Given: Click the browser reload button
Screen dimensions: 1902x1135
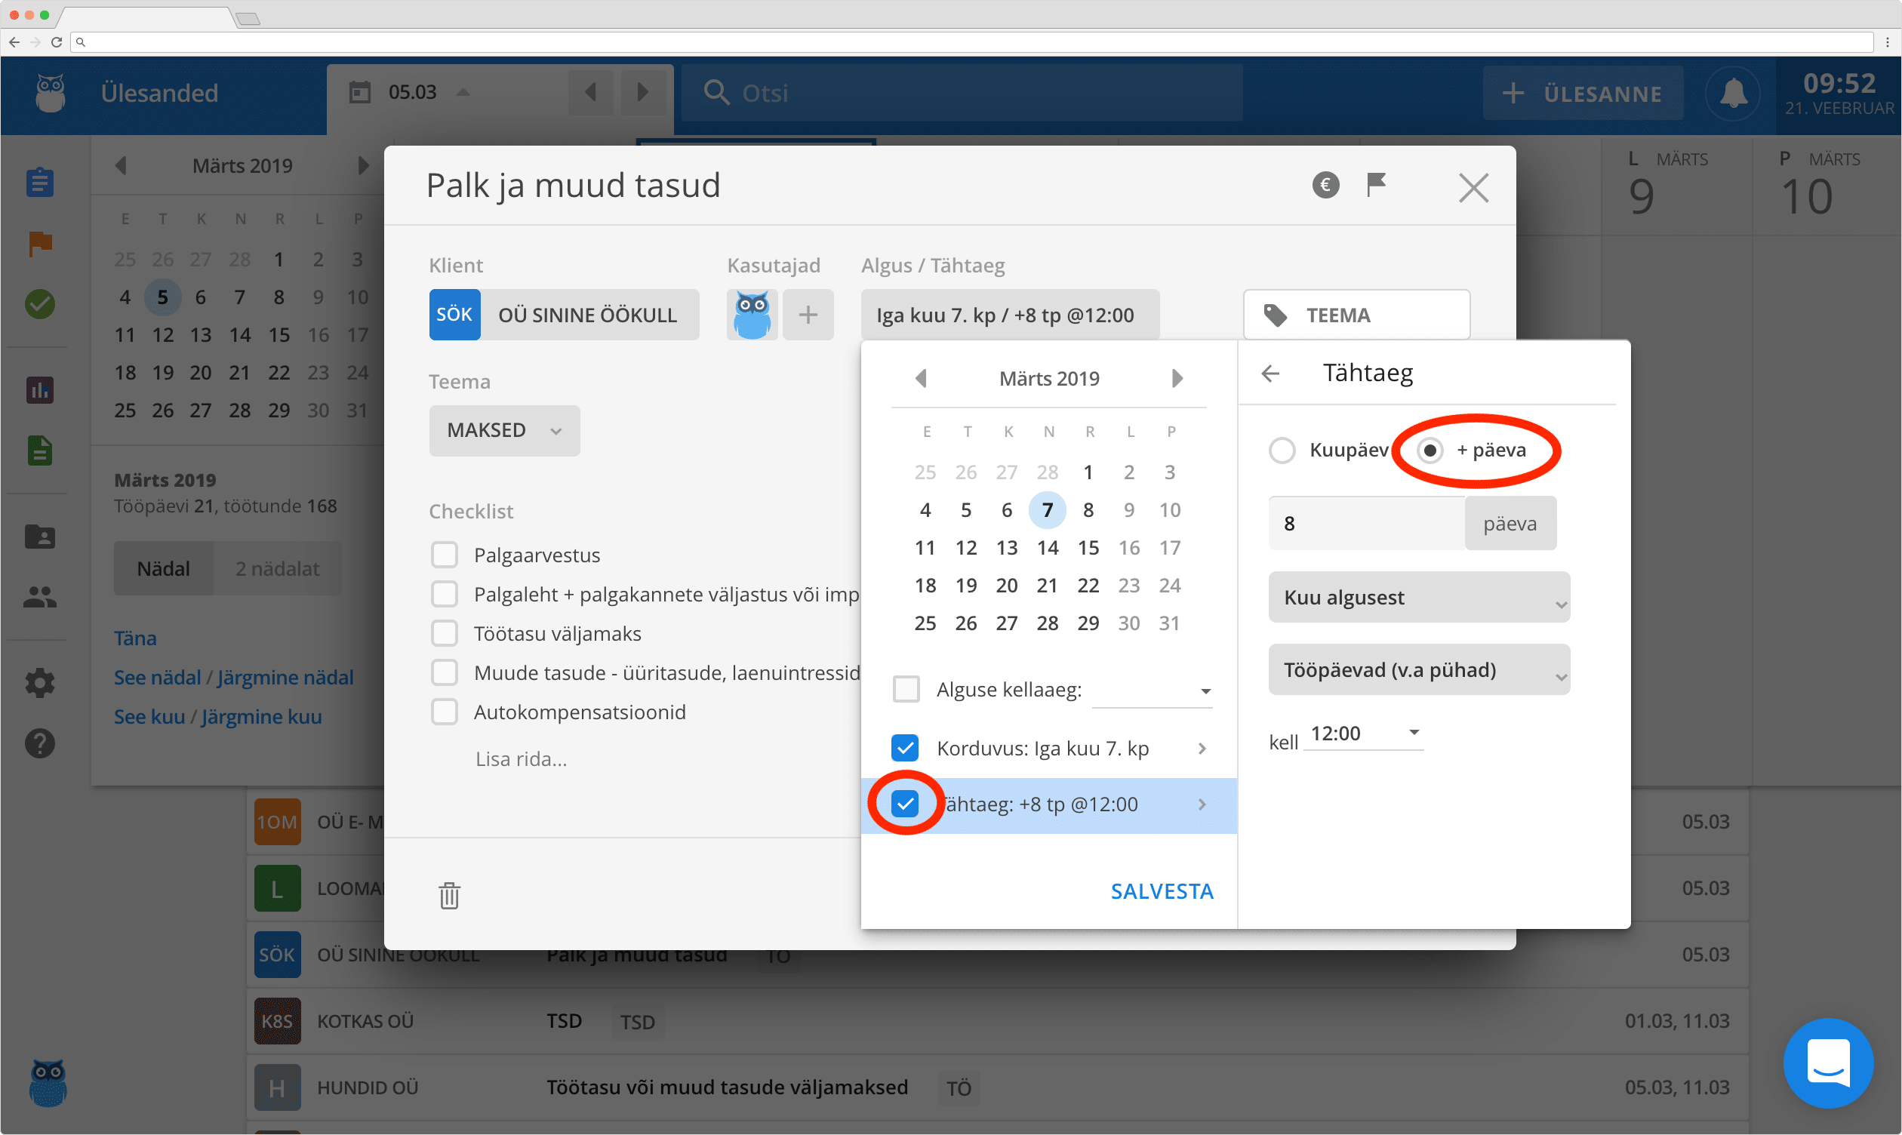Looking at the screenshot, I should [x=56, y=42].
